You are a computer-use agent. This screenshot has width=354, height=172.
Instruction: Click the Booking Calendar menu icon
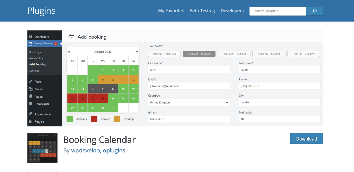coord(31,44)
